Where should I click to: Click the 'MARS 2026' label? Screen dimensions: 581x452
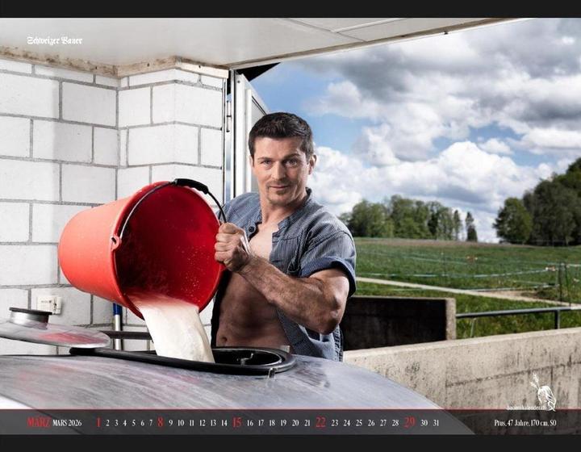(x=67, y=423)
